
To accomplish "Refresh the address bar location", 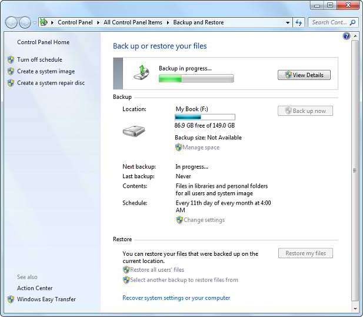I will (x=299, y=22).
